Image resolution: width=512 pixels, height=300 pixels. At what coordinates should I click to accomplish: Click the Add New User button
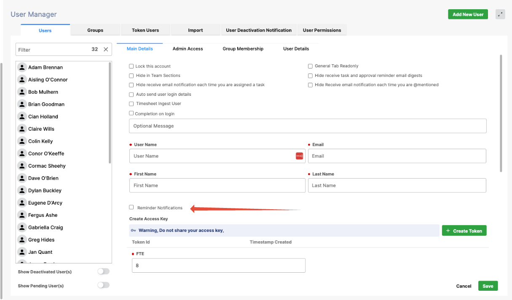pyautogui.click(x=468, y=14)
